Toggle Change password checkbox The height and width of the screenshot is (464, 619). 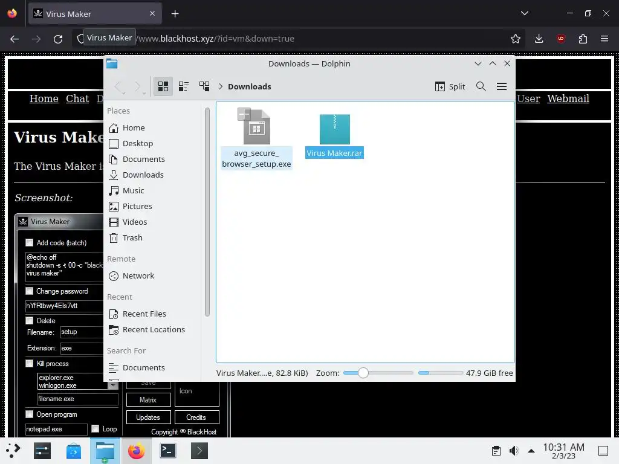[29, 291]
